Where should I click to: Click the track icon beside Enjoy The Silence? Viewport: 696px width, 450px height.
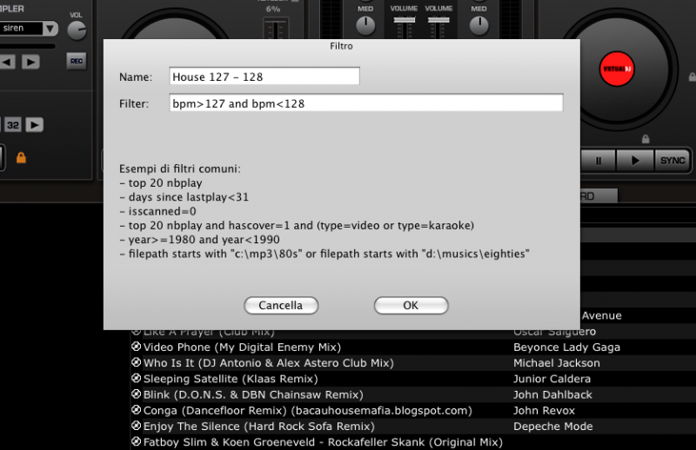pos(137,426)
